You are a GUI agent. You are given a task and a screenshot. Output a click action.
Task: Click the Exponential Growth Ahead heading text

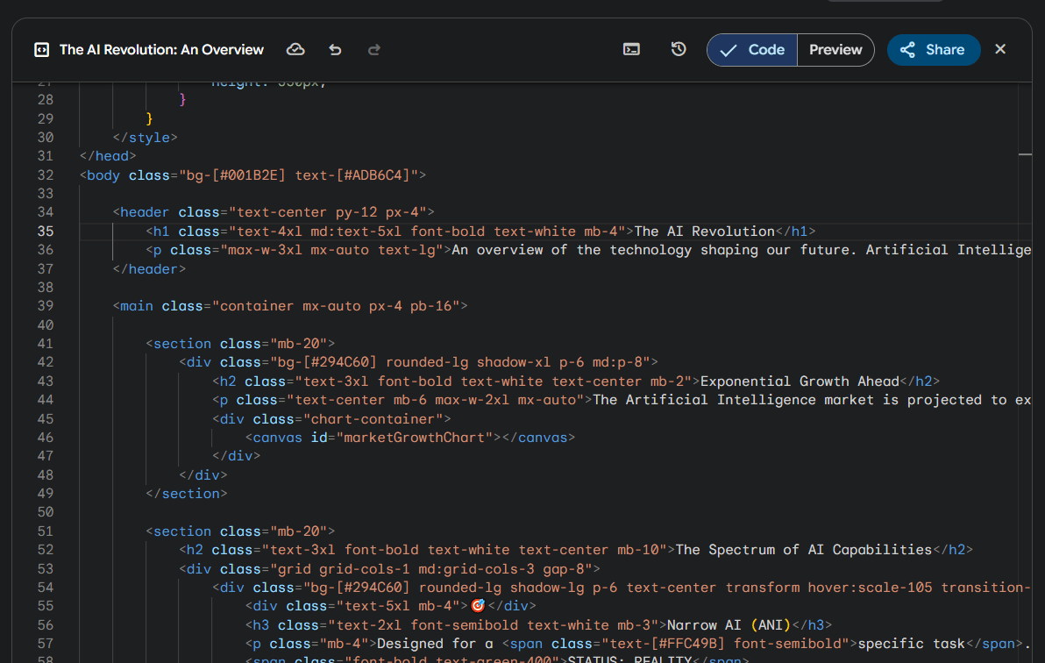800,381
